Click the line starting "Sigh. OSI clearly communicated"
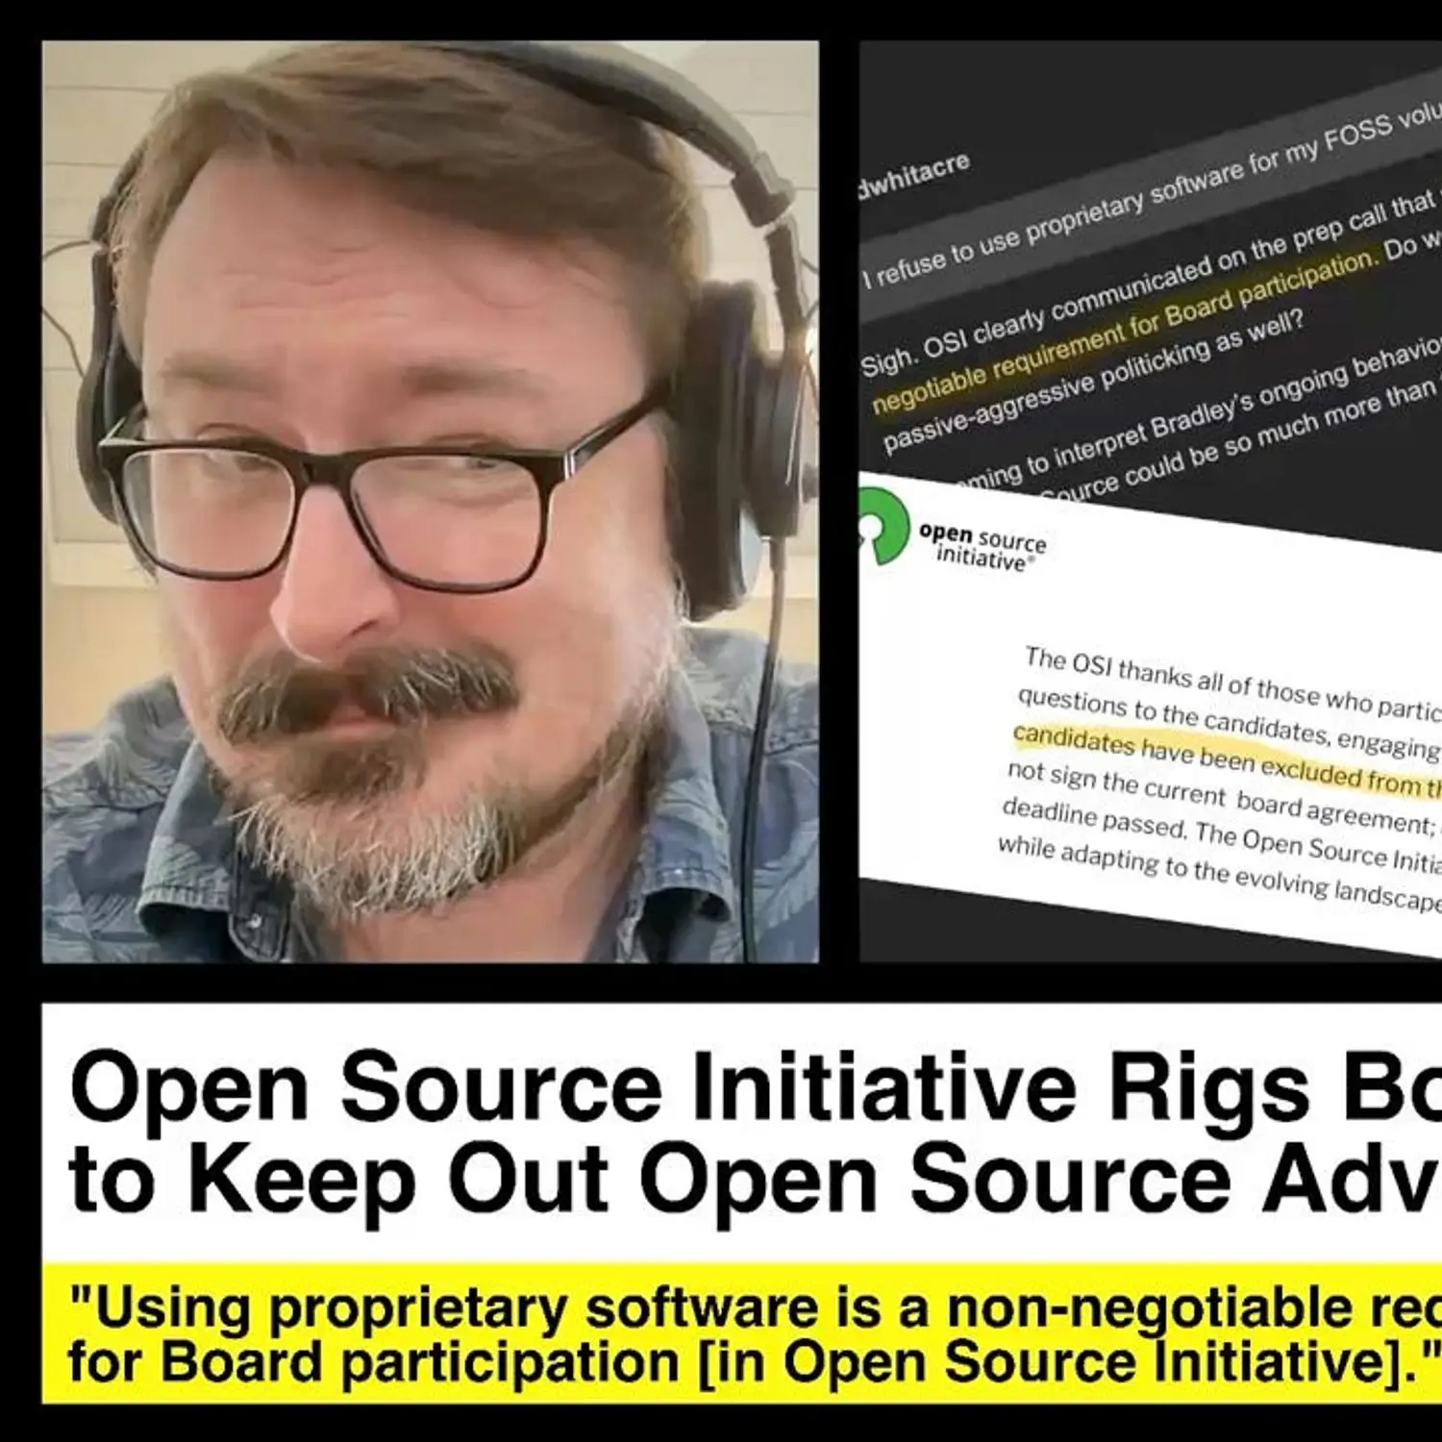The width and height of the screenshot is (1442, 1442). click(x=1150, y=283)
